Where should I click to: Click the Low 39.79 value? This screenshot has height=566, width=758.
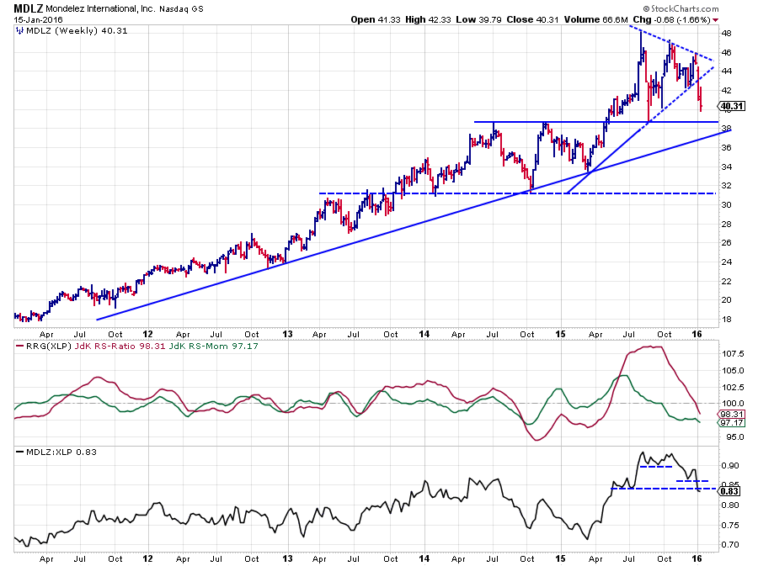pyautogui.click(x=478, y=20)
